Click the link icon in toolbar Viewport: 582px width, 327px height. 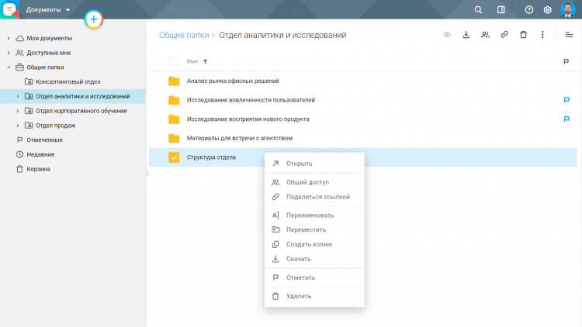504,35
